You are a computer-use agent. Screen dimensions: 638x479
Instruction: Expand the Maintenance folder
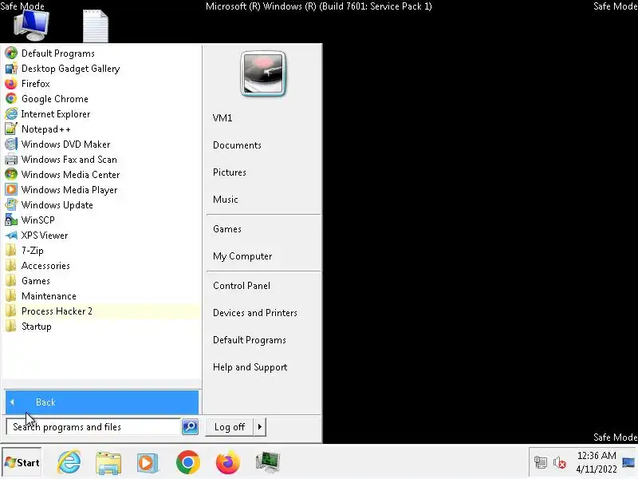click(x=101, y=296)
